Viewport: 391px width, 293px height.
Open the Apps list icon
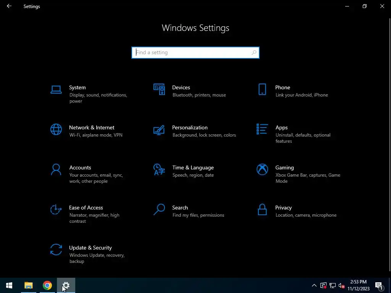pos(262,129)
